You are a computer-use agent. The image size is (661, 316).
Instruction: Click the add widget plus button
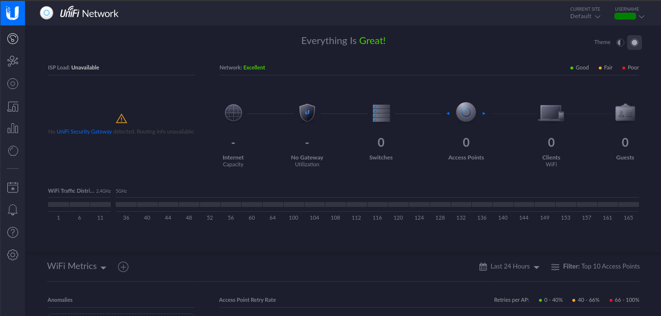(x=123, y=267)
